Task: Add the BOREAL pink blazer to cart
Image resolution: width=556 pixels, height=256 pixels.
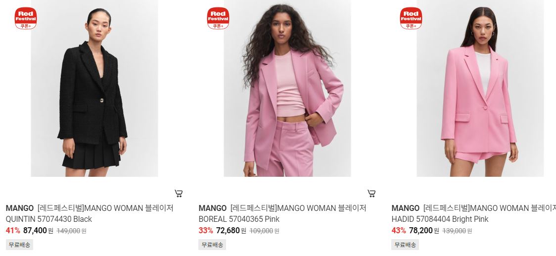Action: point(371,194)
